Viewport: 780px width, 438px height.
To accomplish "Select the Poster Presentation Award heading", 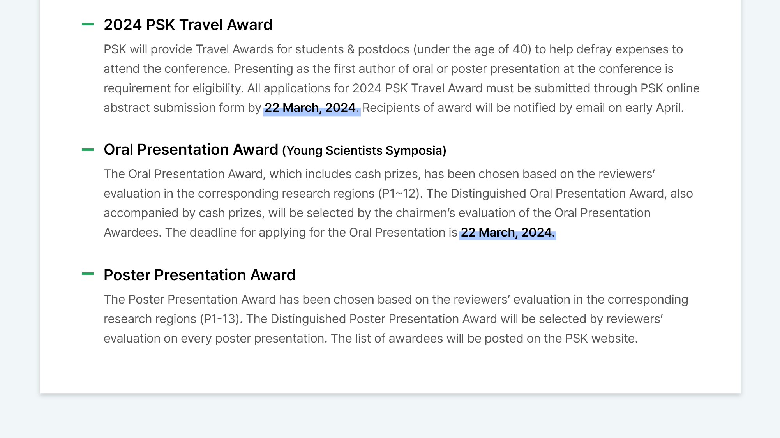I will pos(199,275).
